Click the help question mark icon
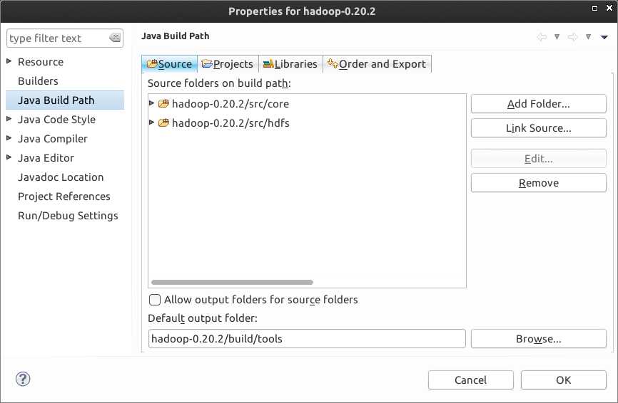Image resolution: width=618 pixels, height=403 pixels. tap(22, 379)
